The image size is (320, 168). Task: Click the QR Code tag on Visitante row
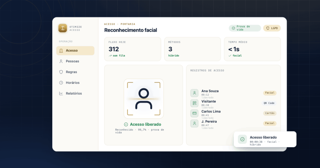269,103
